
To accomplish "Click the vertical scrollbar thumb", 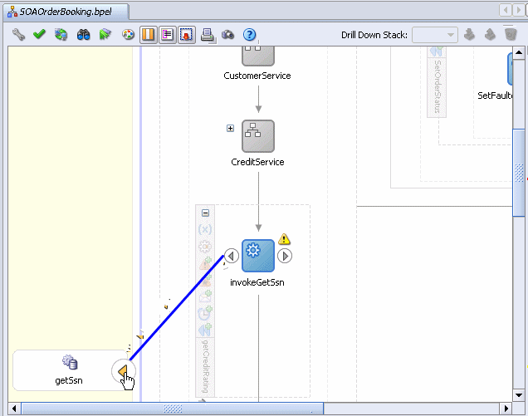I will coord(519,173).
